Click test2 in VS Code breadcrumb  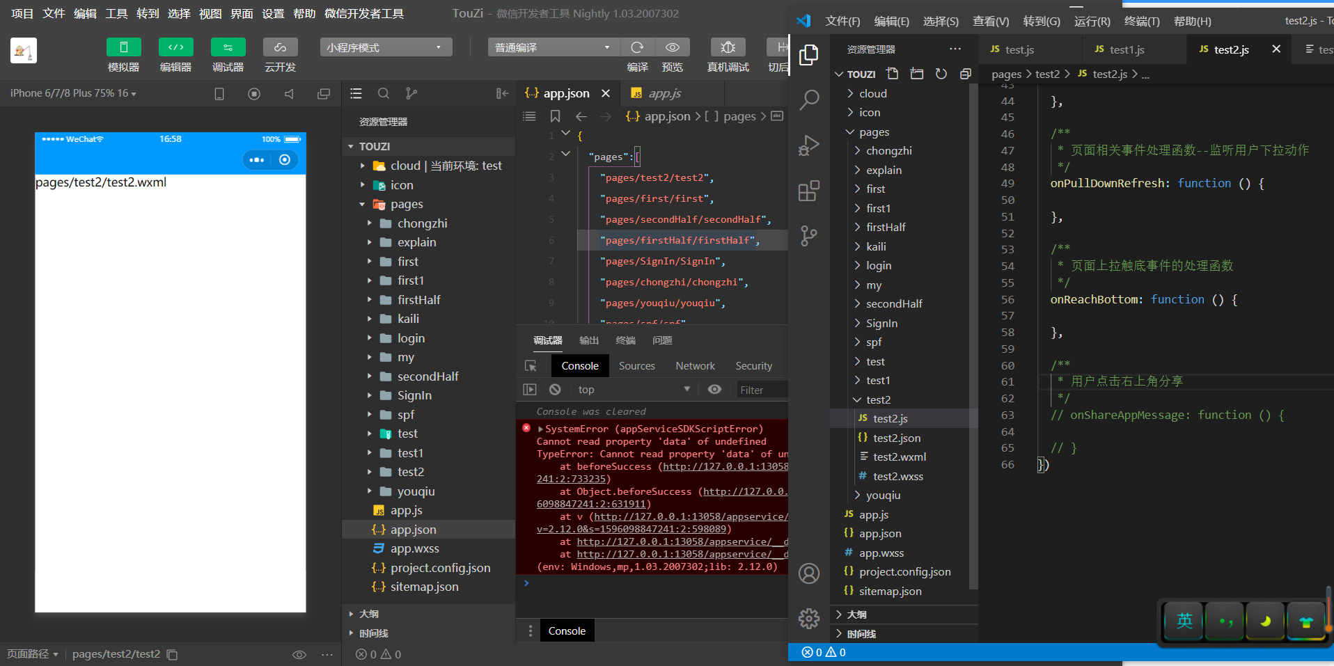coord(1047,74)
